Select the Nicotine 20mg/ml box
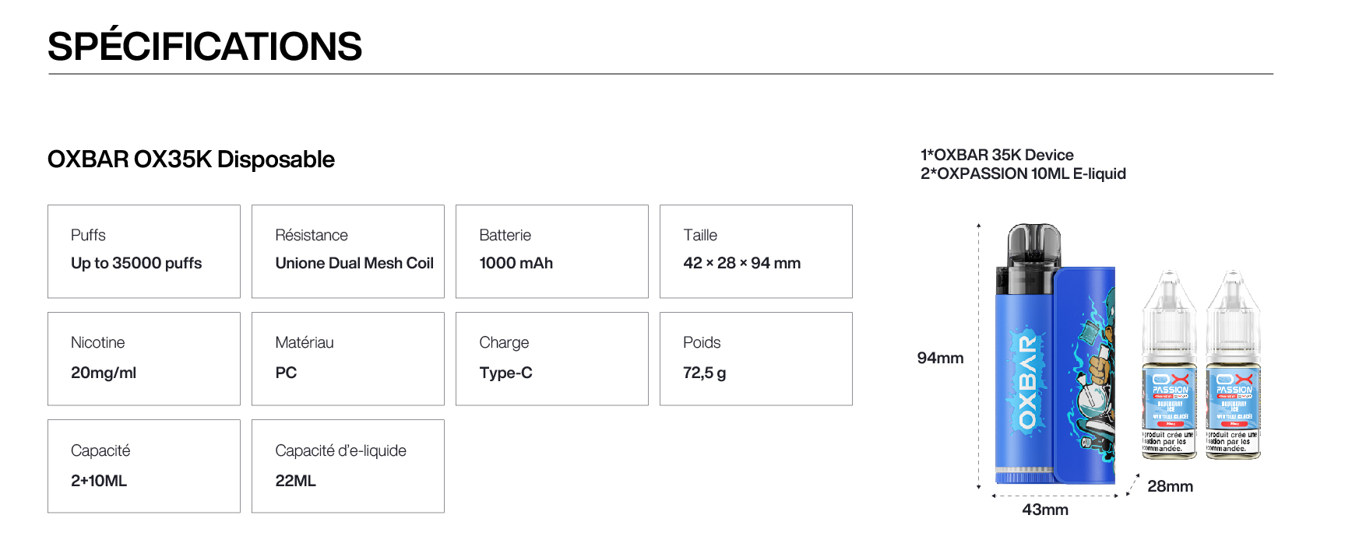Screen dimensions: 1345x543 click(144, 359)
